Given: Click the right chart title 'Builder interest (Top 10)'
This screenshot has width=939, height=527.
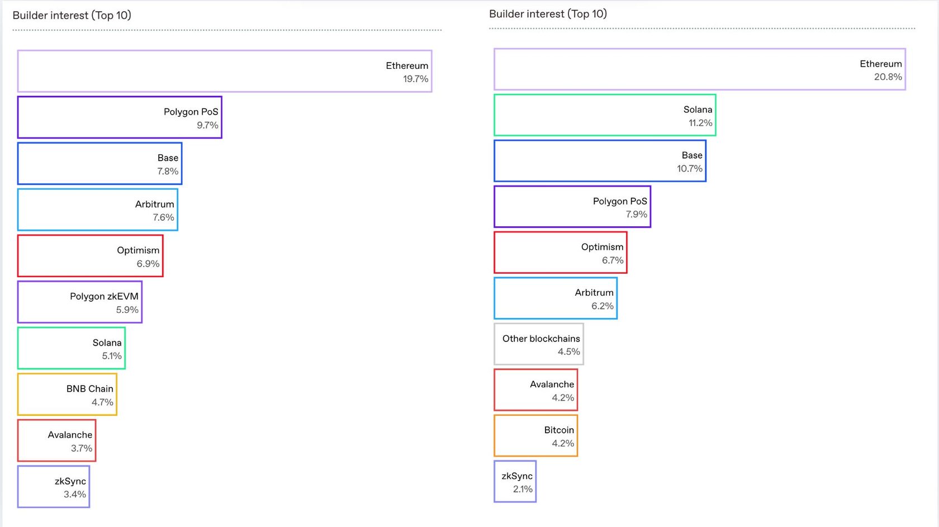Looking at the screenshot, I should 548,13.
